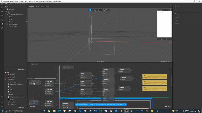Toggle On/Off checkbox in lower pulse patch
The height and width of the screenshot is (113, 202).
point(35,104)
